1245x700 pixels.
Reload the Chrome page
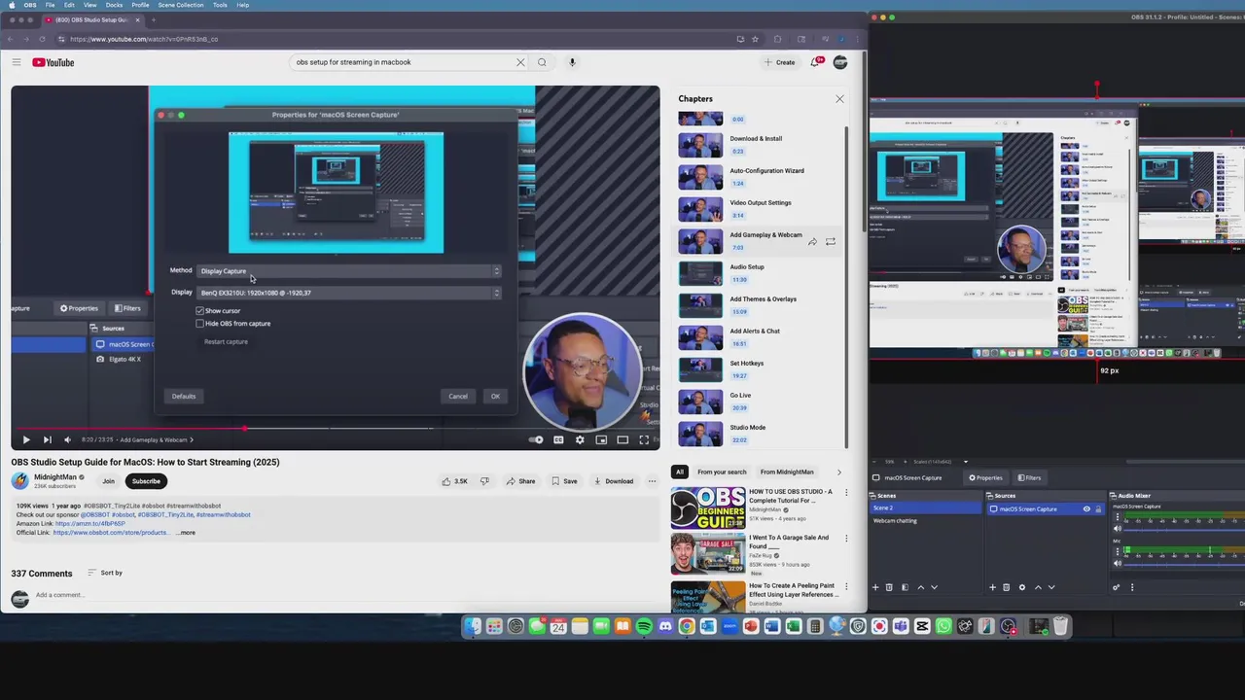42,39
